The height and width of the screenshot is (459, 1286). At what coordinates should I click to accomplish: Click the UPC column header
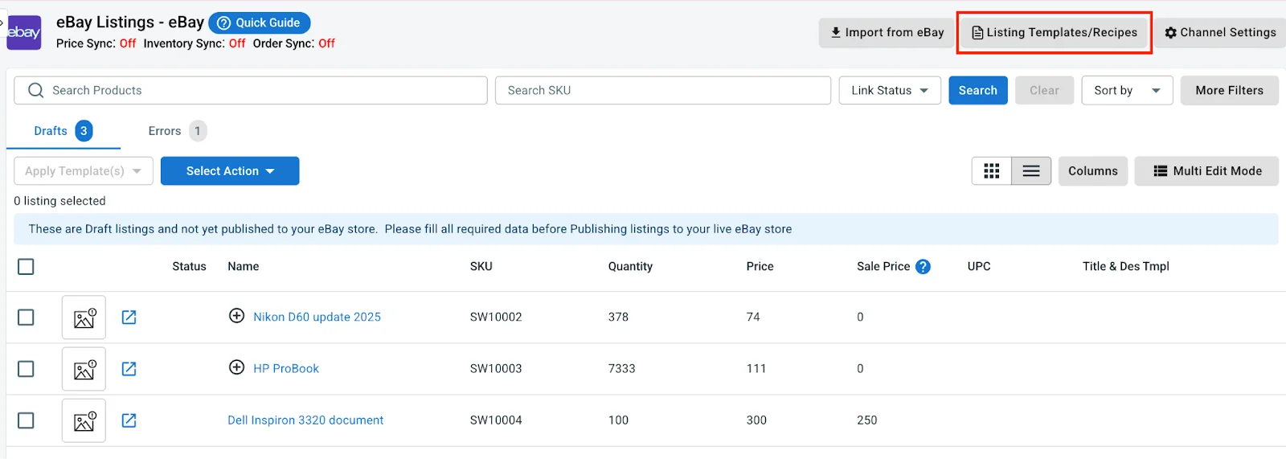(x=979, y=266)
